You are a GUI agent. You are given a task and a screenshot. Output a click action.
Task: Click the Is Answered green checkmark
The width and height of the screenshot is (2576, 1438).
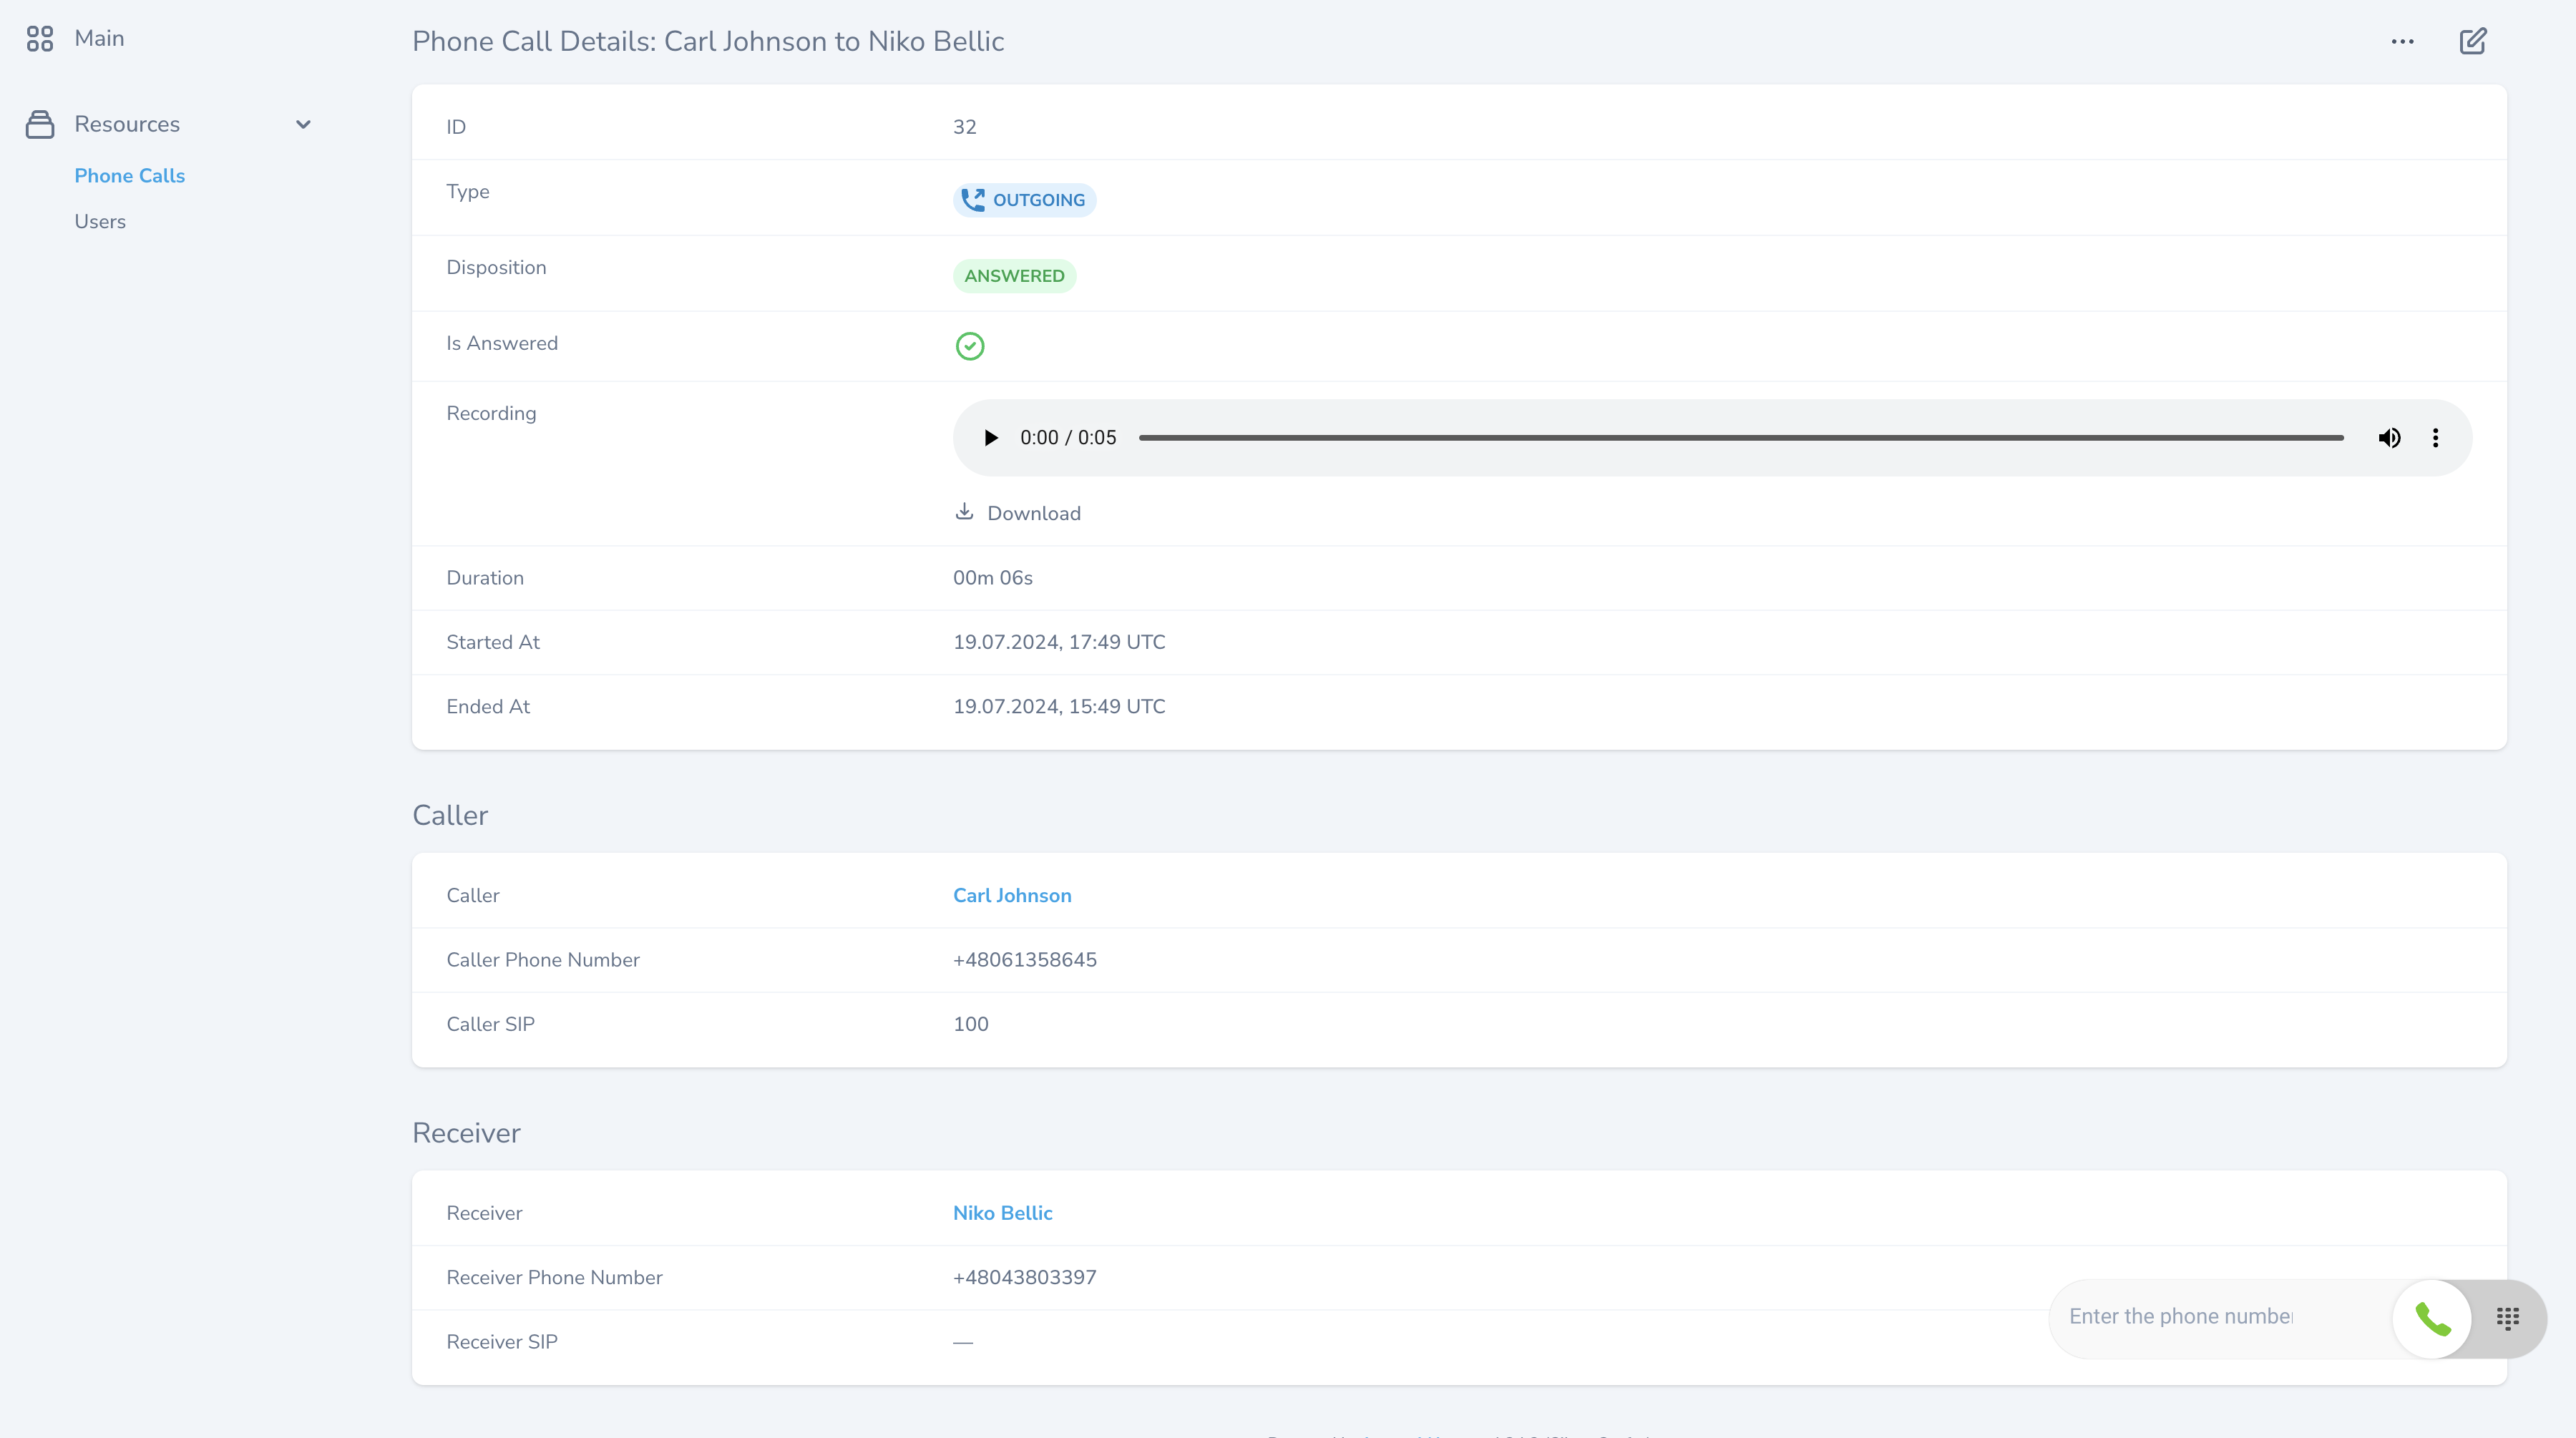point(969,346)
